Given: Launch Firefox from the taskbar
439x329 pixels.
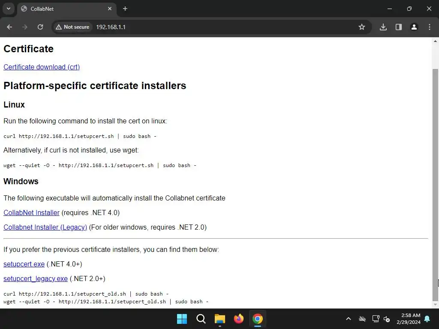Looking at the screenshot, I should click(x=238, y=319).
